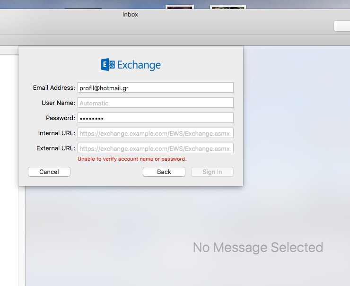Cancel the Exchange account setup

pos(49,172)
